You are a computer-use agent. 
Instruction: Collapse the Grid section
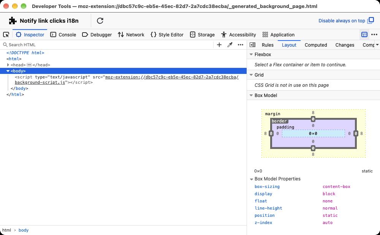point(251,75)
